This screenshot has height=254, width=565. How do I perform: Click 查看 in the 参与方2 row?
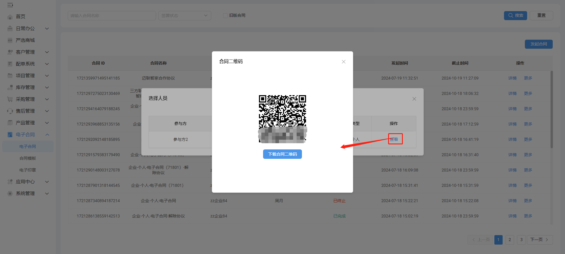tap(394, 139)
